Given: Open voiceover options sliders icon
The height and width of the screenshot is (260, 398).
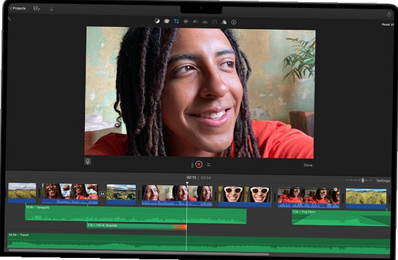Looking at the screenshot, I should 209,164.
